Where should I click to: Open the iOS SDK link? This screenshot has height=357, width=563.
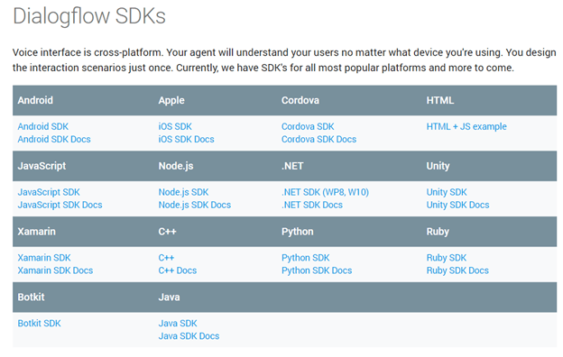point(175,126)
